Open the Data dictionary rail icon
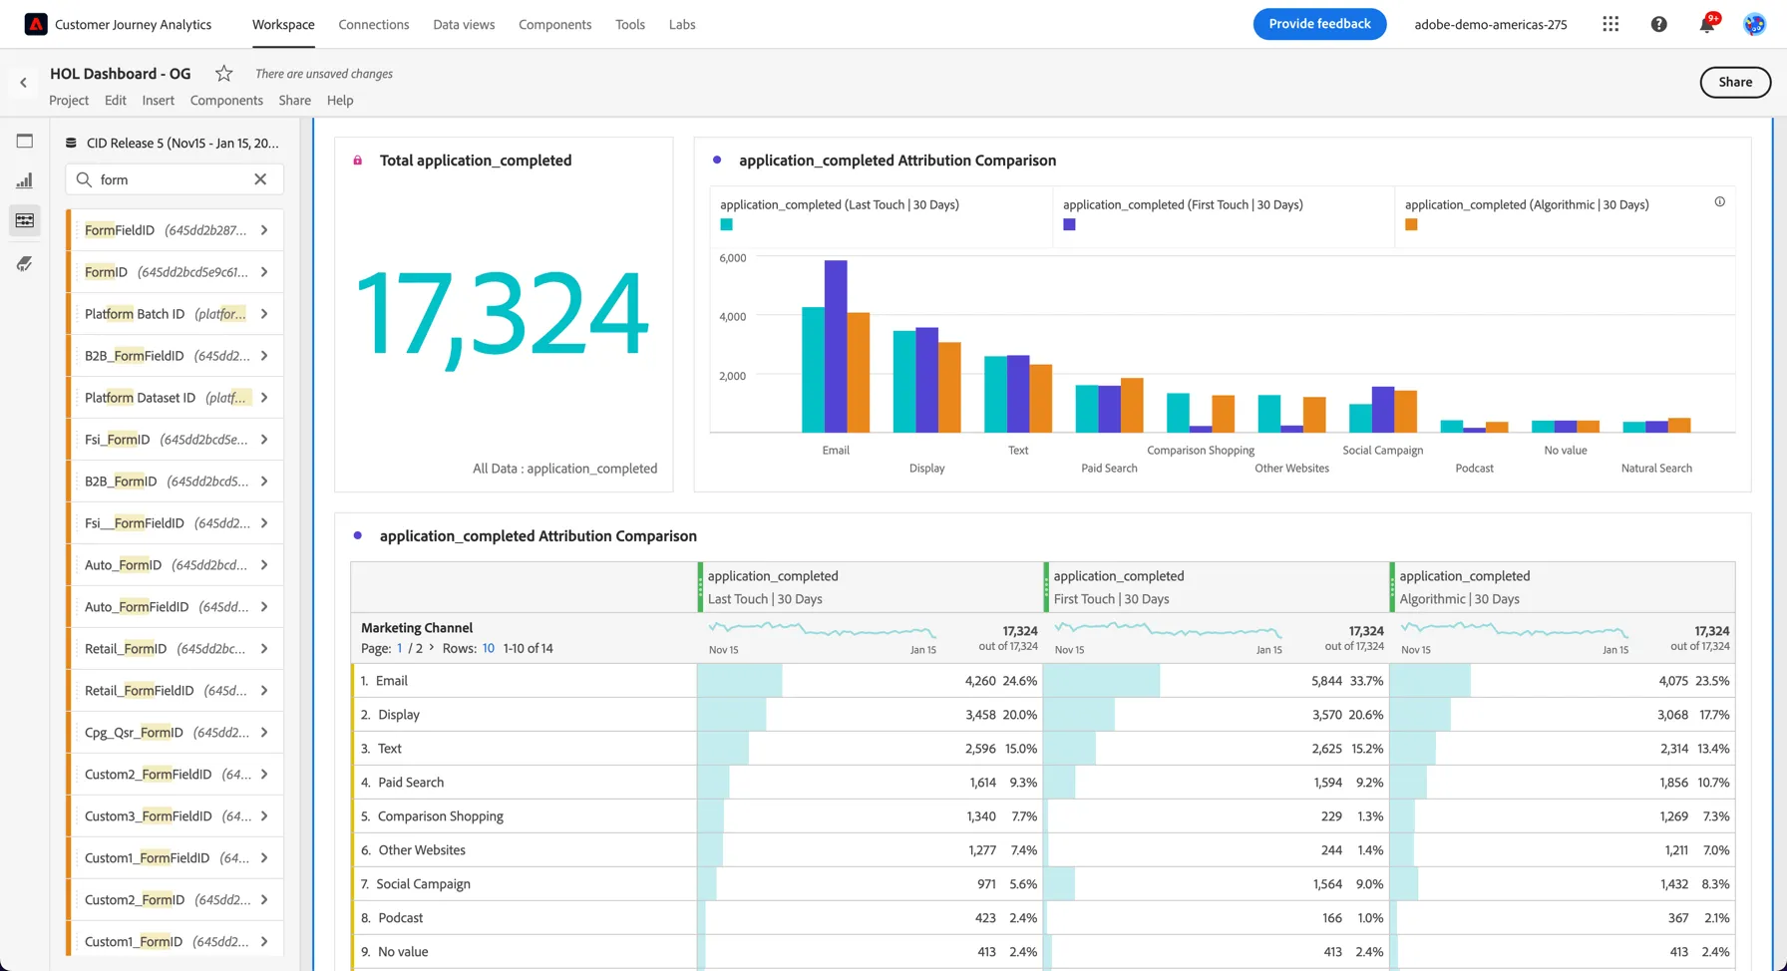The image size is (1787, 971). [x=25, y=263]
